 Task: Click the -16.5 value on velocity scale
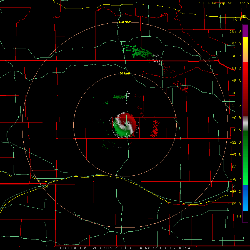235,130
